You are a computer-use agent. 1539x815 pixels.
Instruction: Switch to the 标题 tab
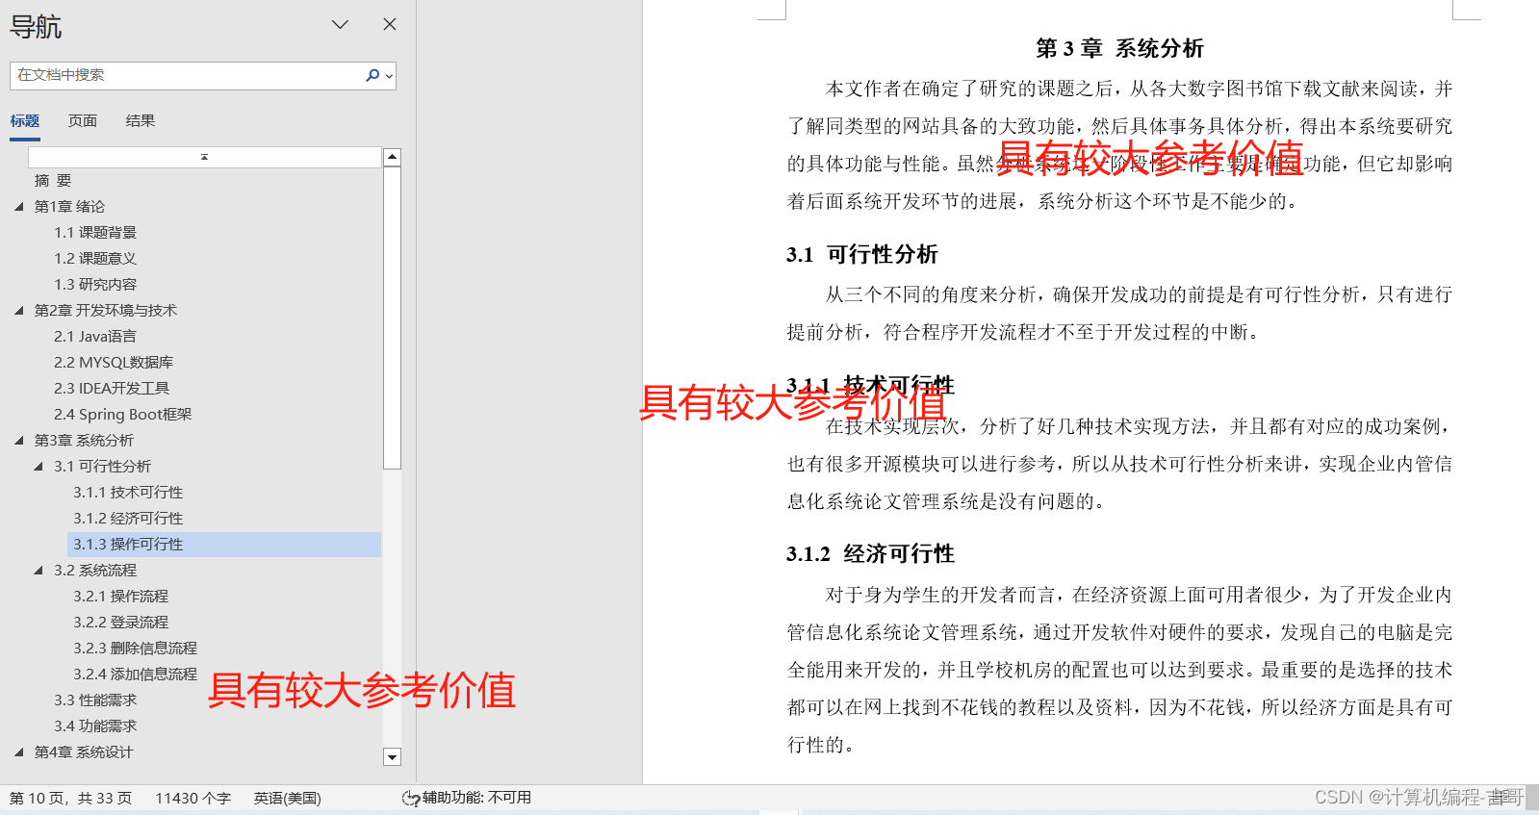pyautogui.click(x=25, y=121)
